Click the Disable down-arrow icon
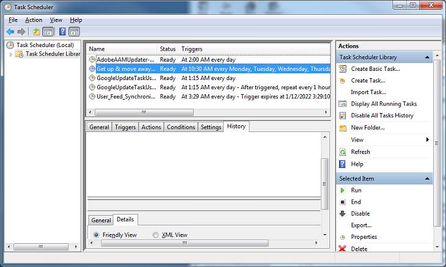This screenshot has height=267, width=446. [x=343, y=214]
